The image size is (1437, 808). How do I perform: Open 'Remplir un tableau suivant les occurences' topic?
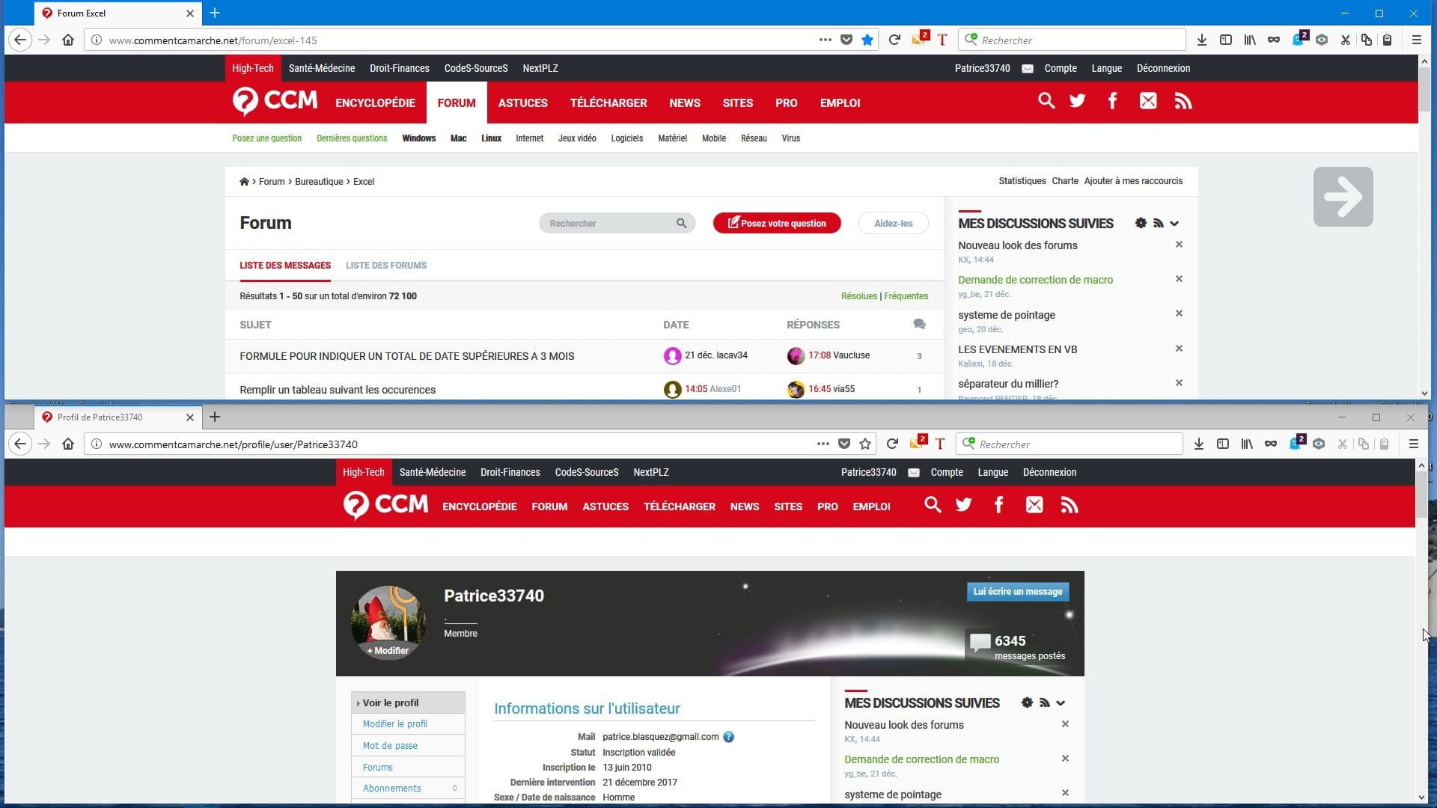click(338, 390)
